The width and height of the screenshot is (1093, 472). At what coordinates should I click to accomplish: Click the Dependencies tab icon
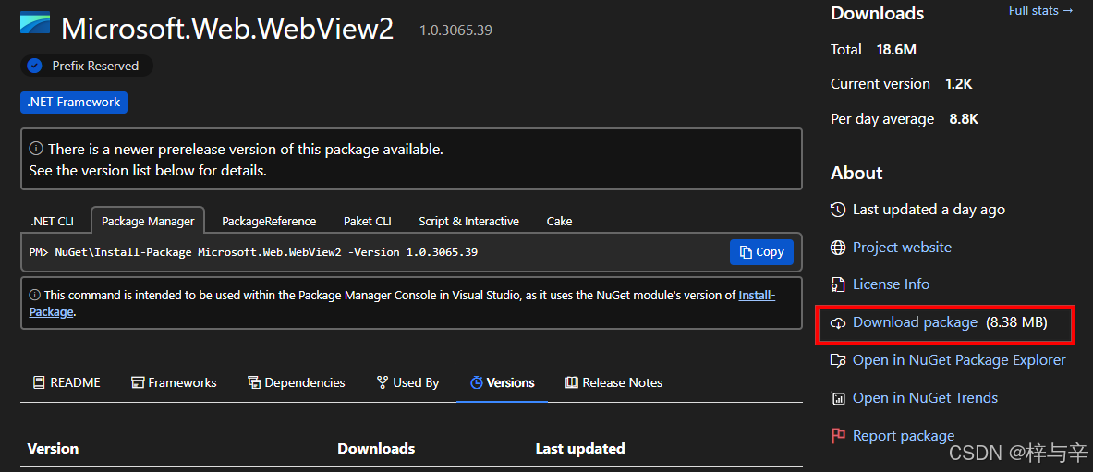click(254, 382)
